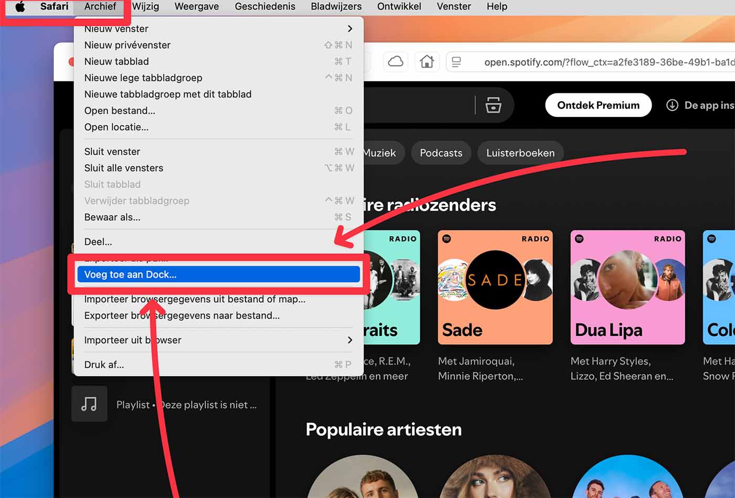Choose Nieuw tabblad
The width and height of the screenshot is (735, 498).
218,61
